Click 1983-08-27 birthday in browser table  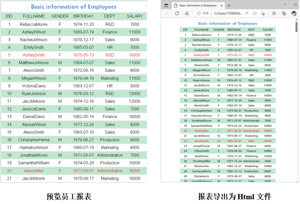pyautogui.click(x=234, y=146)
